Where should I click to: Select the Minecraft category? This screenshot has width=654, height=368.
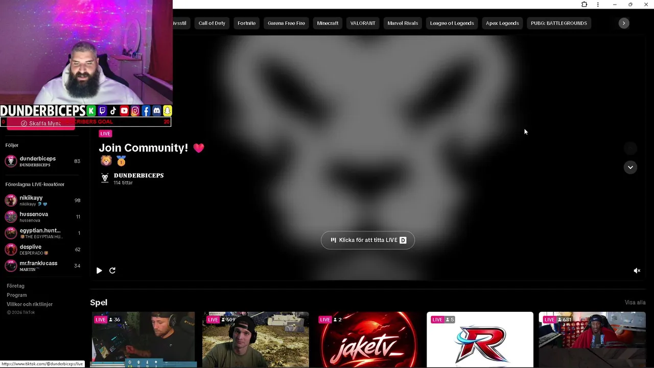click(x=328, y=23)
